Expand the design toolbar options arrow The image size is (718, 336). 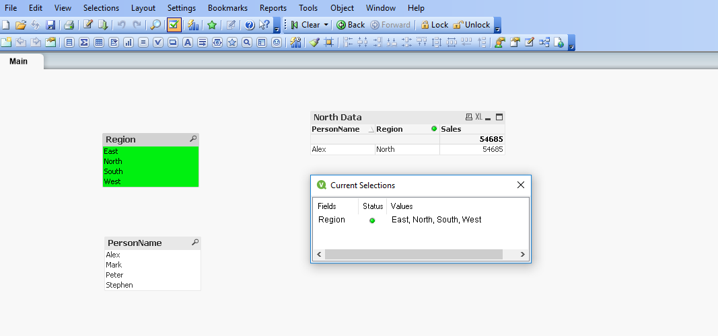571,43
